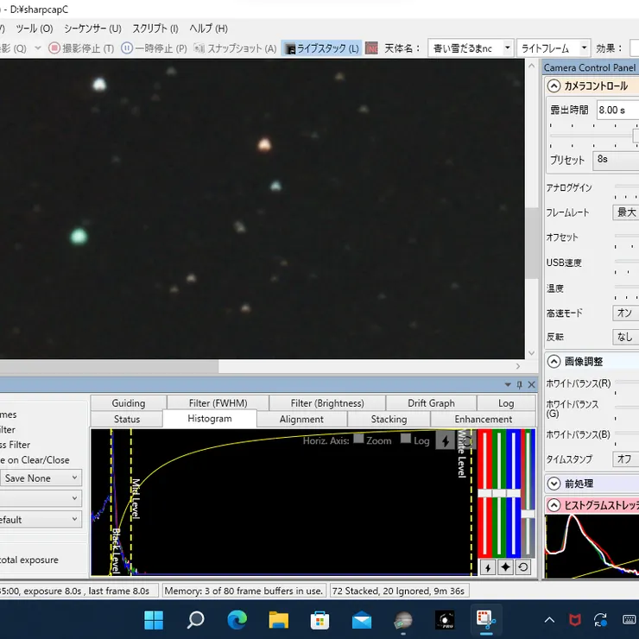Viewport: 639px width, 639px height.
Task: Click the 露出時間 exposure input field
Action: pyautogui.click(x=617, y=110)
